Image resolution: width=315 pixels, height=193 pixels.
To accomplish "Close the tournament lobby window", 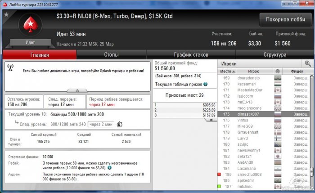I will coord(307,3).
